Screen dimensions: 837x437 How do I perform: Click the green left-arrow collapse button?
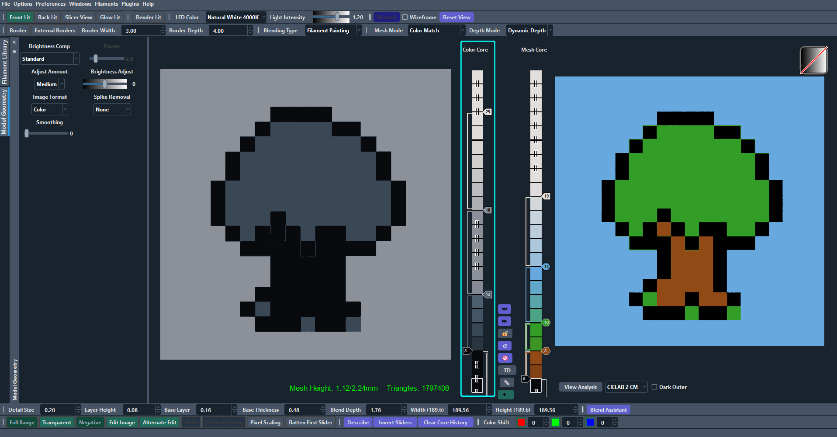point(505,394)
